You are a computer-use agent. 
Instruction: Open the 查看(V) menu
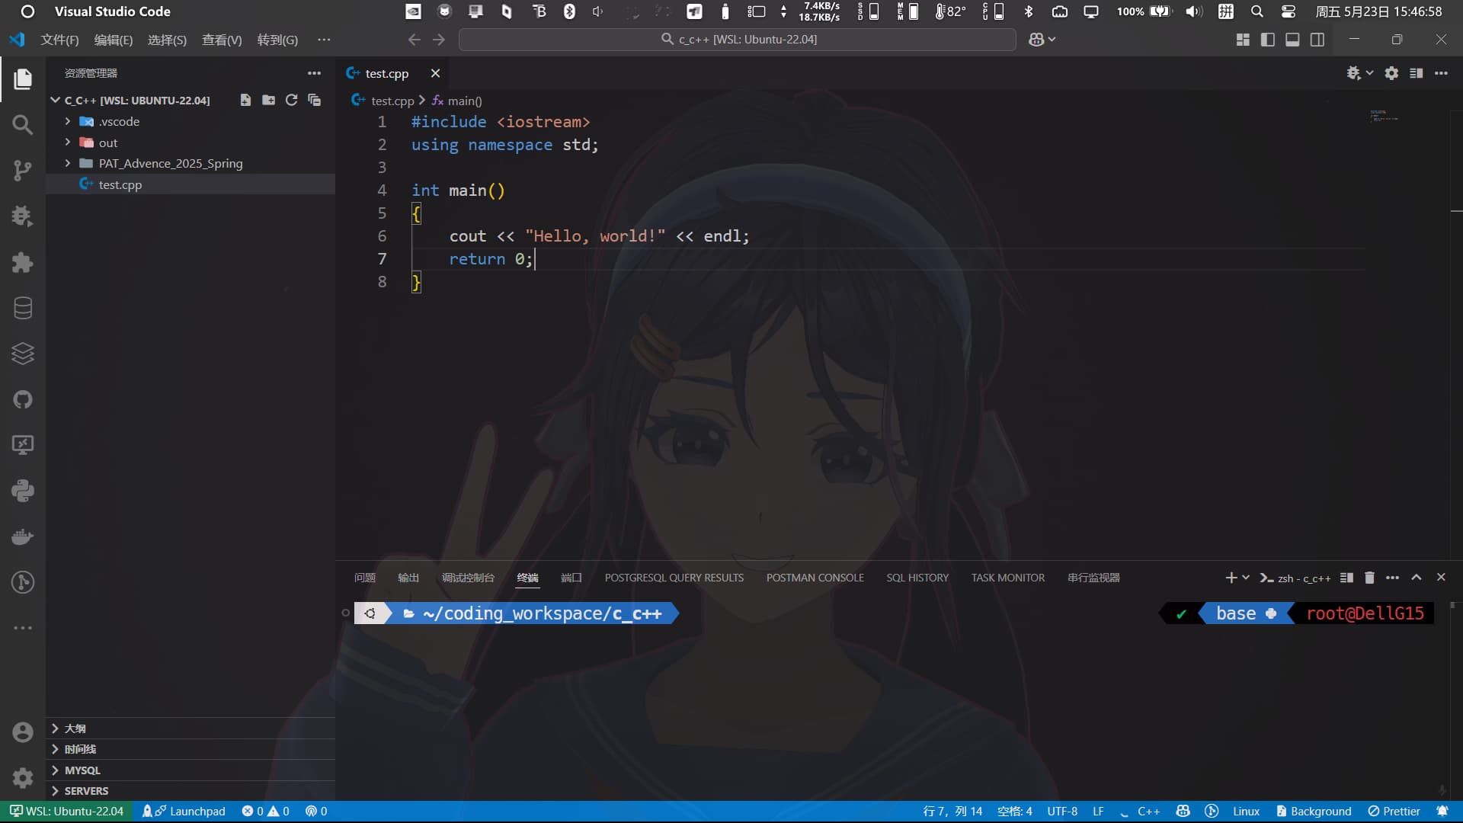222,40
